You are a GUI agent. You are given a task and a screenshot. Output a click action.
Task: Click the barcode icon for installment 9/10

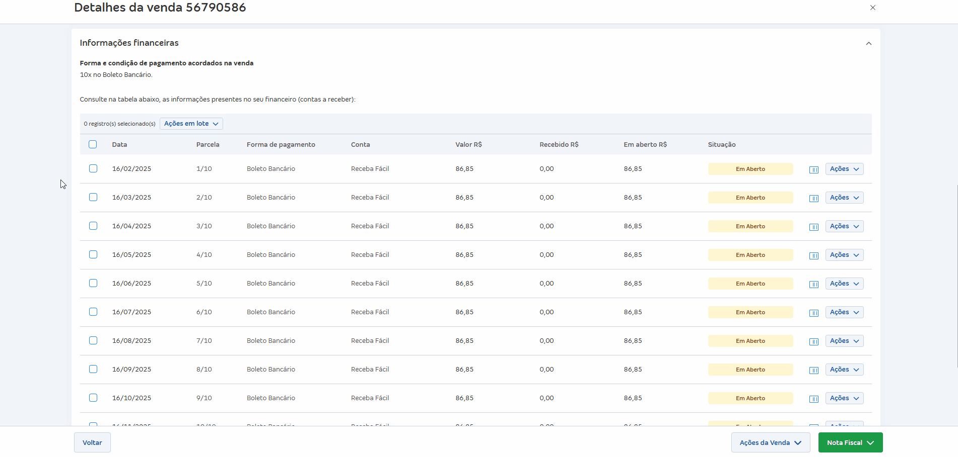point(813,399)
